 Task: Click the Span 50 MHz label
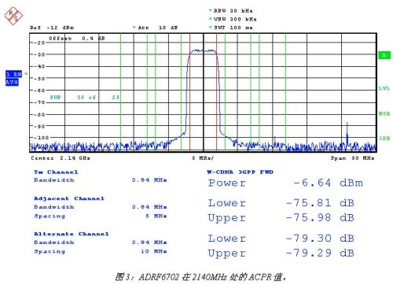(352, 158)
